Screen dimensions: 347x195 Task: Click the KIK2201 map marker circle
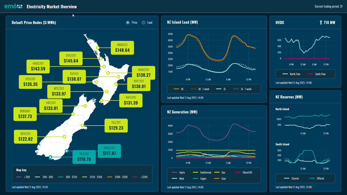85,106
